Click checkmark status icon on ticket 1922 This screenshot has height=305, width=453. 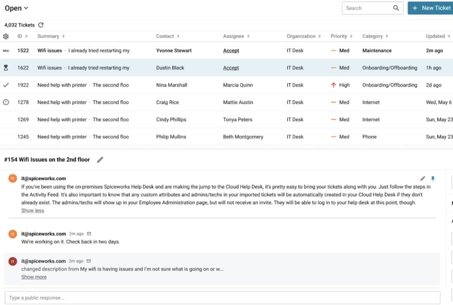[6, 85]
